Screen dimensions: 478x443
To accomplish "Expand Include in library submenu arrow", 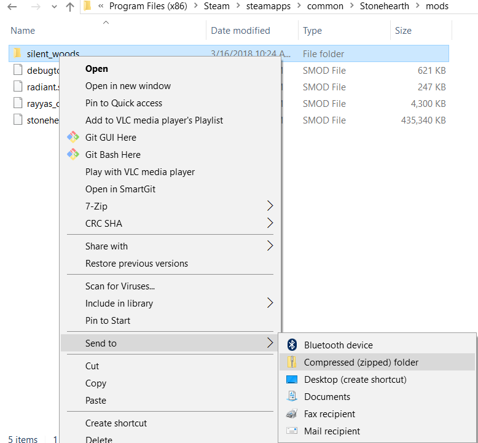I will click(x=270, y=303).
